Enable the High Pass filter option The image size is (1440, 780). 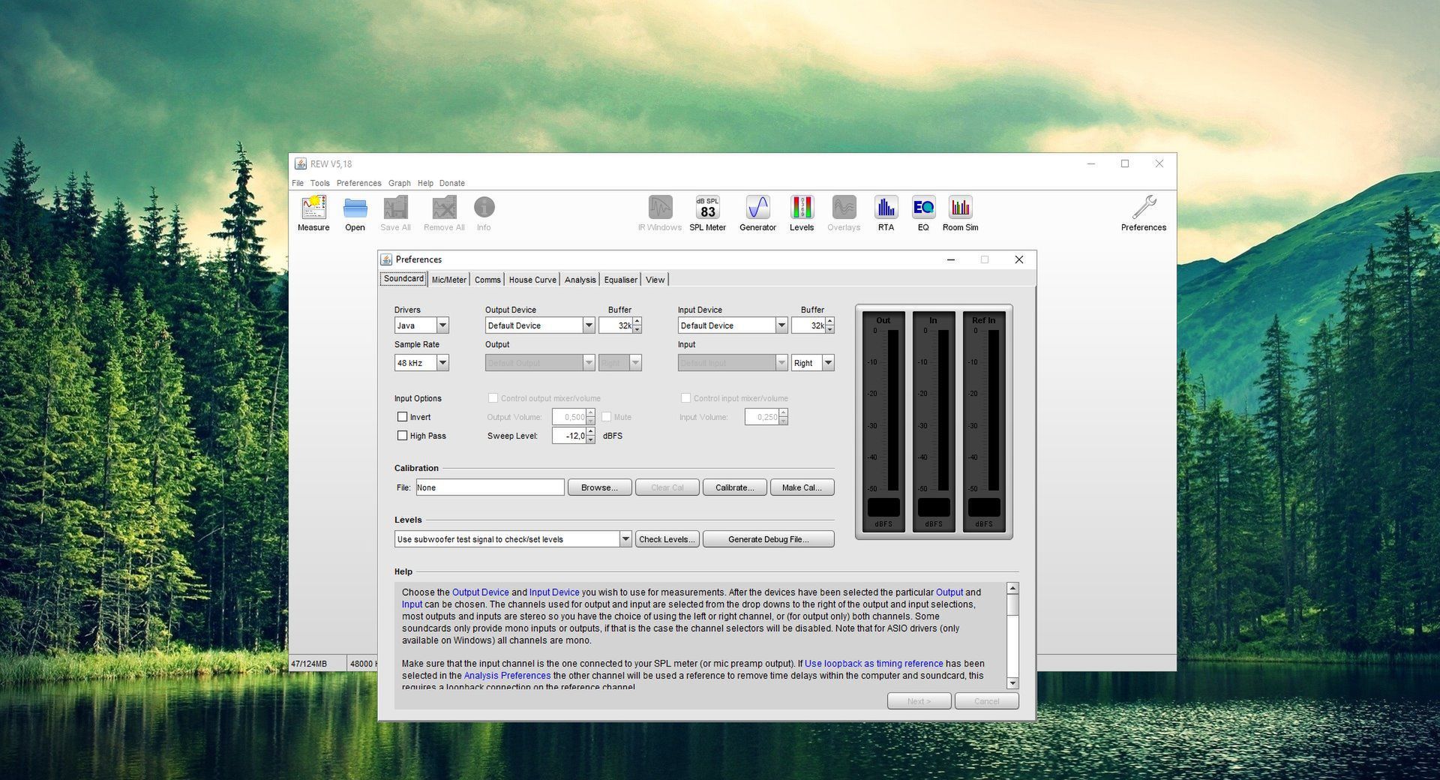[x=403, y=435]
